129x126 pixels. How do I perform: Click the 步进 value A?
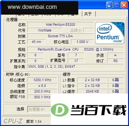click(115, 55)
